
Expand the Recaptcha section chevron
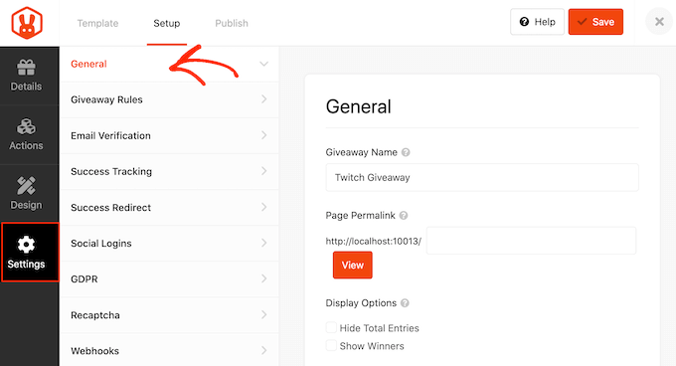click(x=263, y=315)
